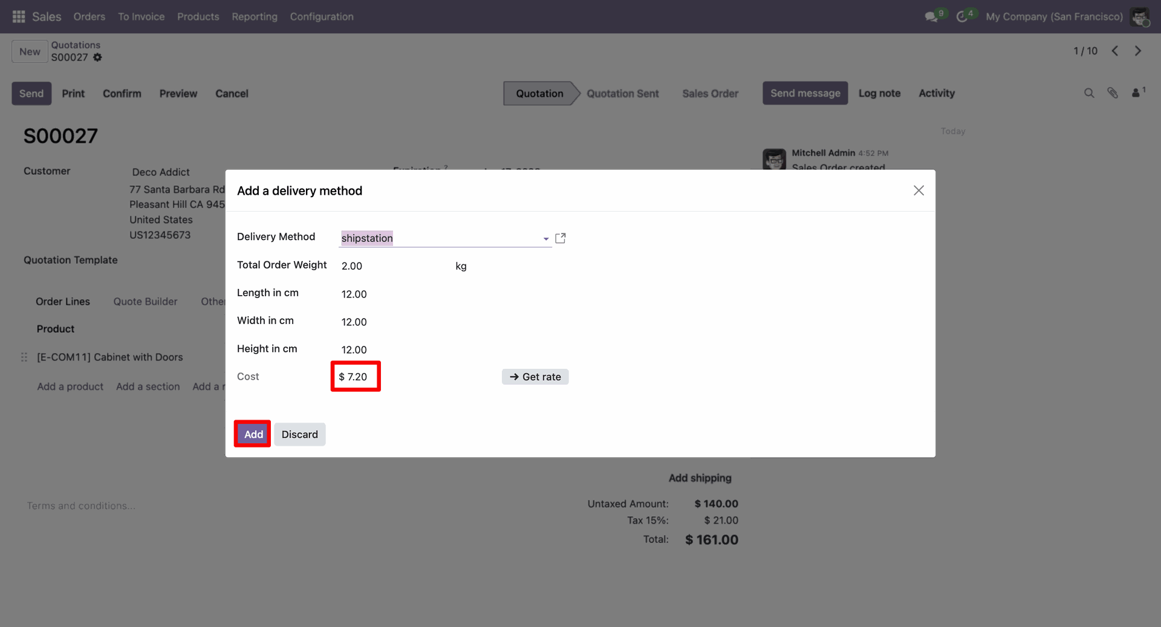The image size is (1161, 627).
Task: Search chatter messages magnifier icon
Action: tap(1089, 93)
